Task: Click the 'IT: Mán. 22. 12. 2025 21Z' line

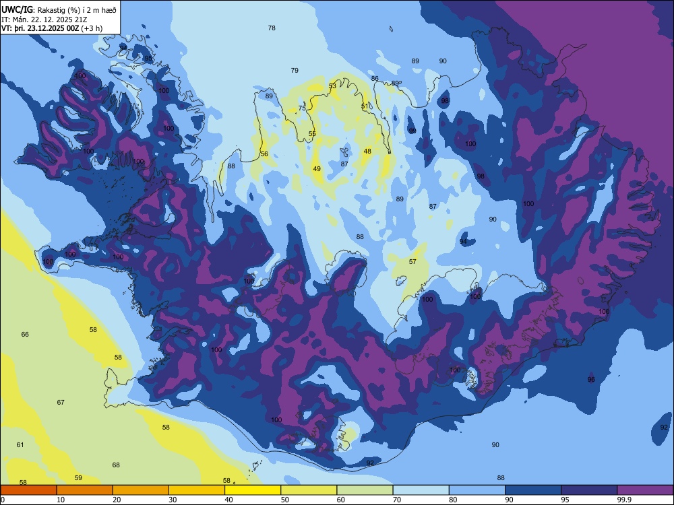Action: point(44,20)
